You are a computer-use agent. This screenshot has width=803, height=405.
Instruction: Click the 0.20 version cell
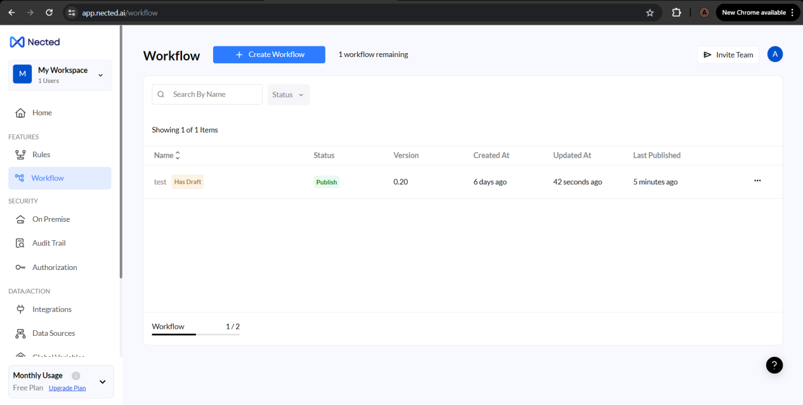(x=401, y=182)
